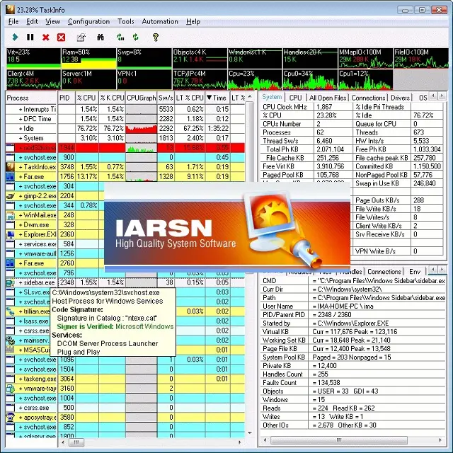453x453 pixels.
Task: Expand the System process row
Action: click(x=21, y=139)
